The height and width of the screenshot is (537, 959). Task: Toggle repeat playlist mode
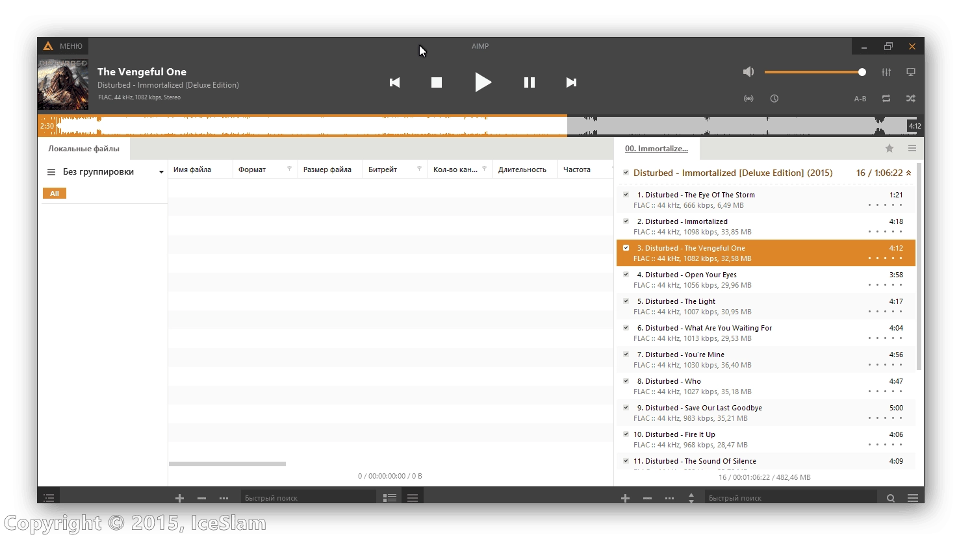click(x=886, y=99)
